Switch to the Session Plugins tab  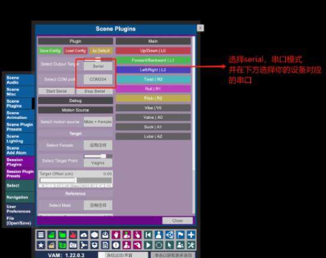click(x=20, y=162)
